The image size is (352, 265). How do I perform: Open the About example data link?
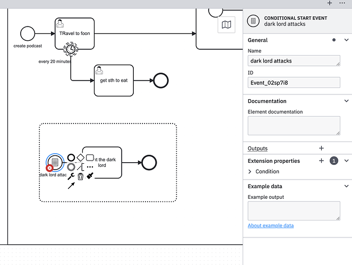271,225
